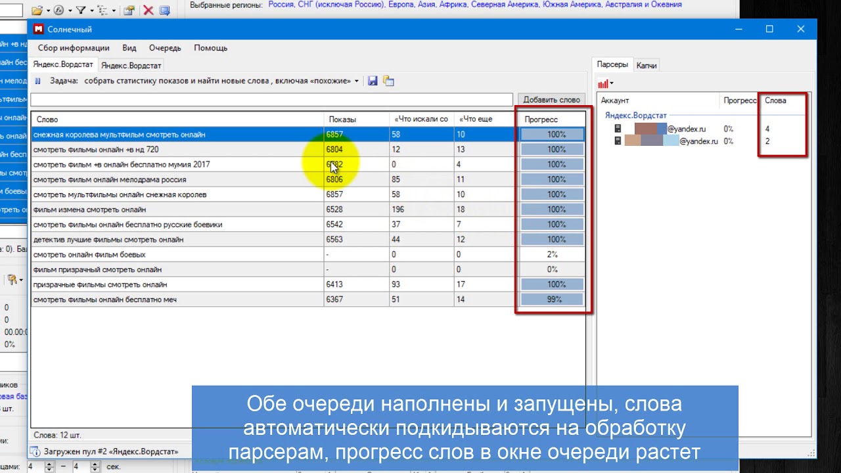This screenshot has height=473, width=841.
Task: Click the server icon of second yandex account
Action: pos(618,141)
